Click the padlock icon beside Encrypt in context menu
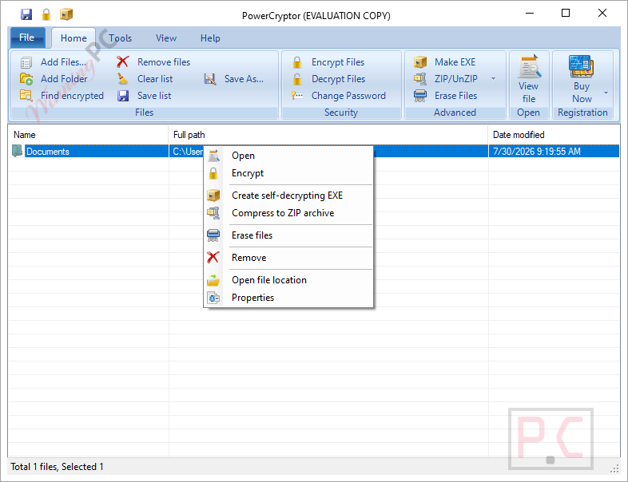This screenshot has width=628, height=482. pyautogui.click(x=213, y=173)
